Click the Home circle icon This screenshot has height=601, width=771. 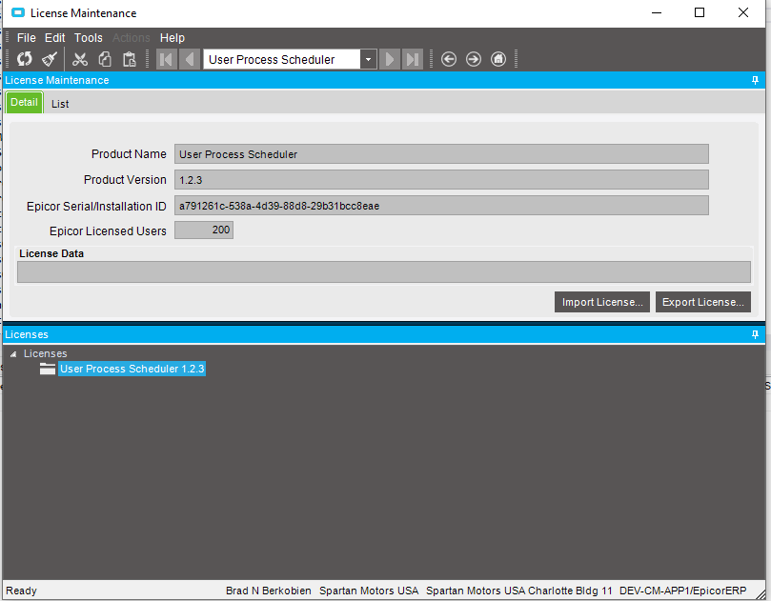click(498, 59)
